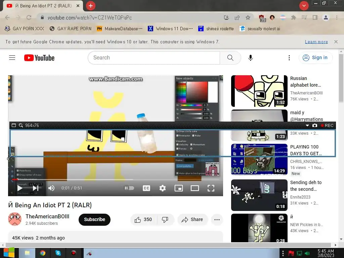Click the search magnifier button
The image size is (344, 258).
pyautogui.click(x=230, y=58)
